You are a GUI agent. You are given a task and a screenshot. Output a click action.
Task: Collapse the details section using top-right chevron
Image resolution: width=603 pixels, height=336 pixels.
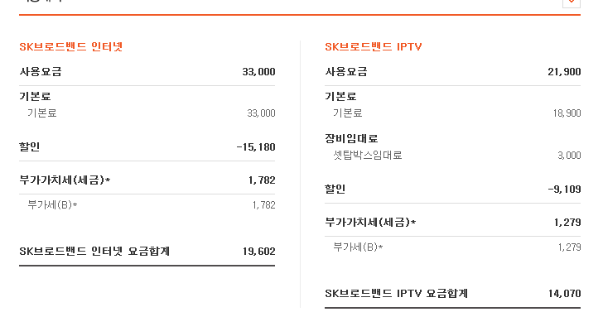[x=571, y=2]
